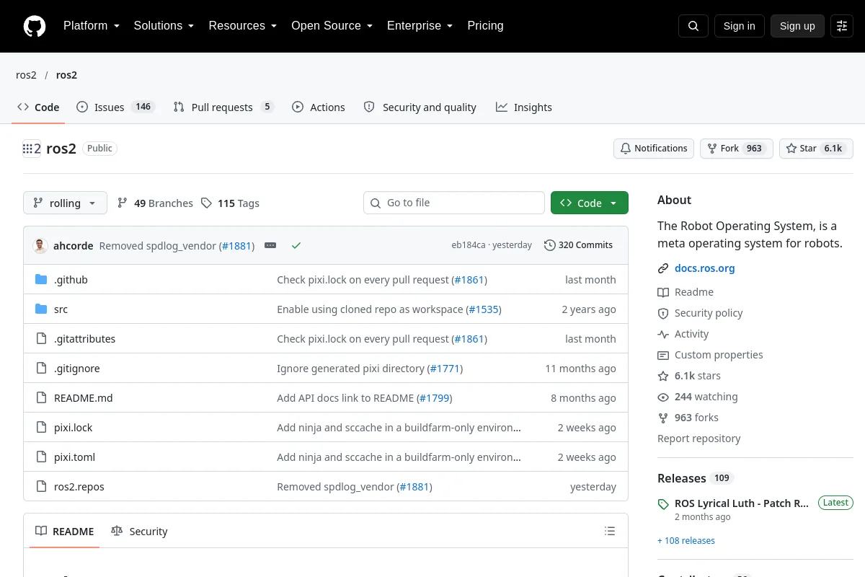865x577 pixels.
Task: Open the ros2 owner breadcrumb link
Action: click(x=26, y=75)
